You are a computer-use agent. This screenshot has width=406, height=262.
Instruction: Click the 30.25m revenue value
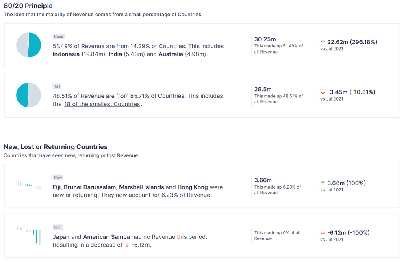click(x=265, y=39)
